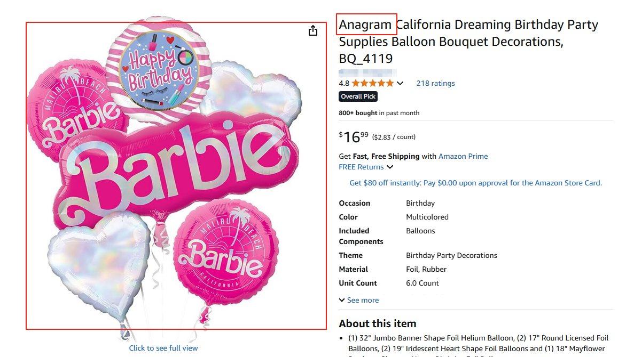Expand See more product details
626x357 pixels.
[359, 300]
